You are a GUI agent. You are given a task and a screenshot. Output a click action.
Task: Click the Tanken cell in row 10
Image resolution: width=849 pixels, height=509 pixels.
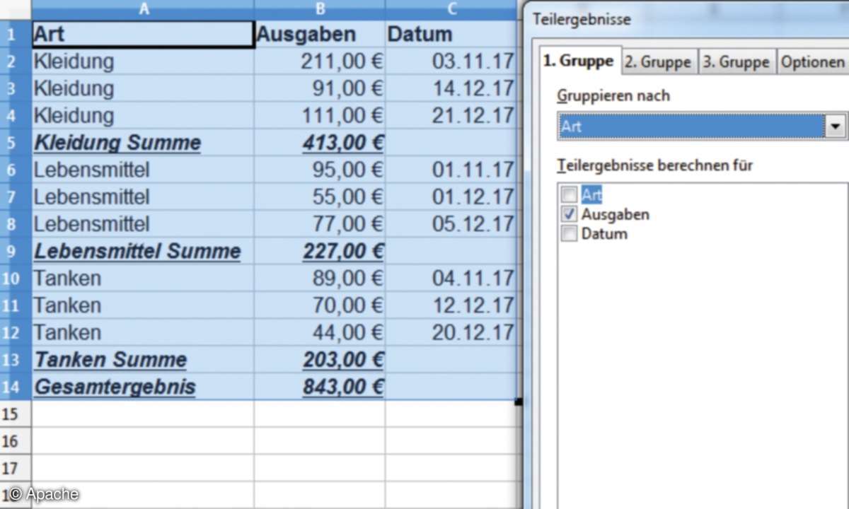(x=143, y=278)
